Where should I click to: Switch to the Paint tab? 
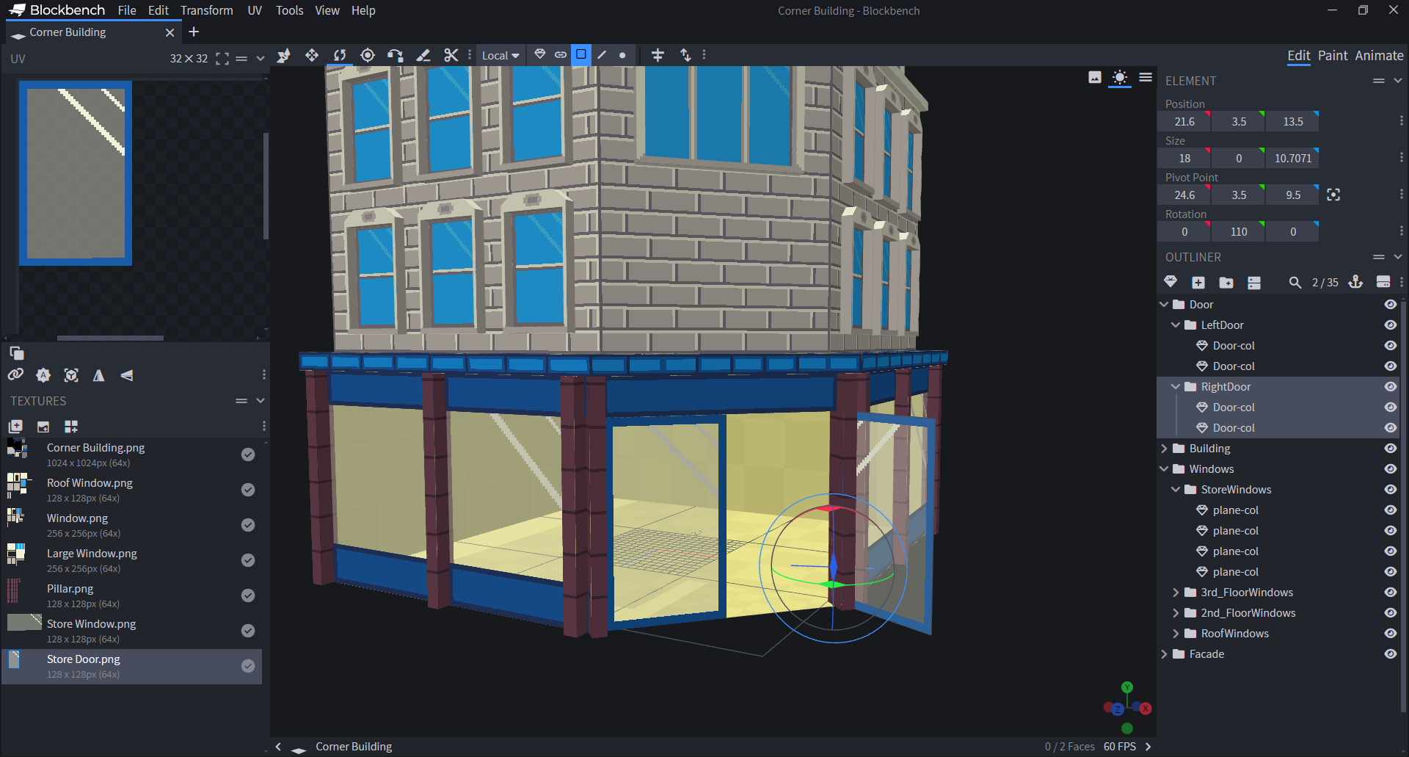1333,55
